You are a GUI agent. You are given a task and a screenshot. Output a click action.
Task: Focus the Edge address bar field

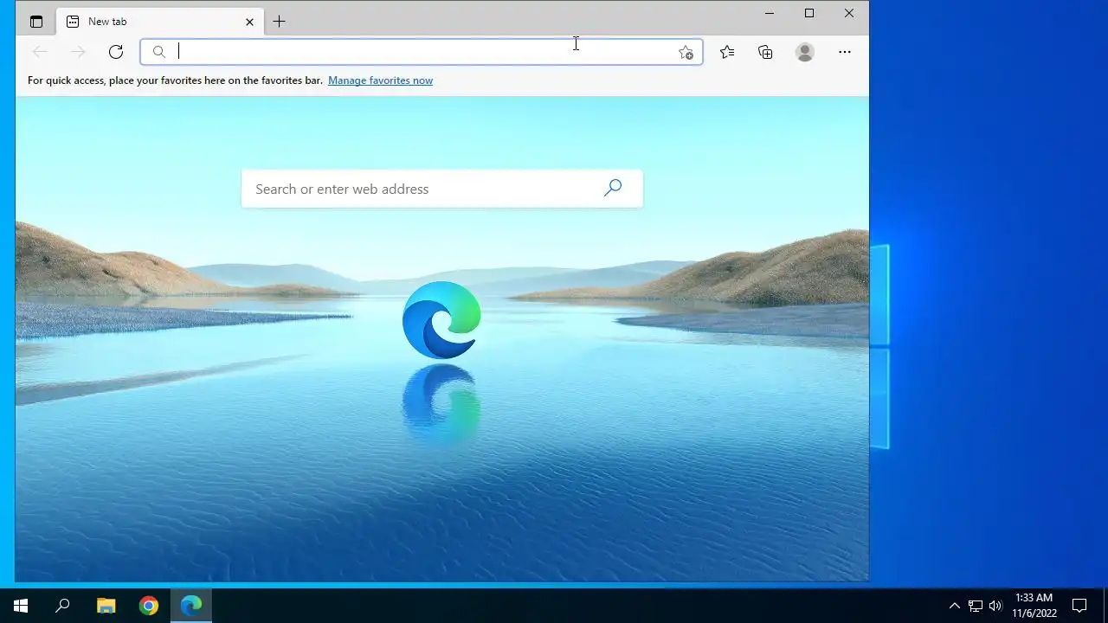422,52
